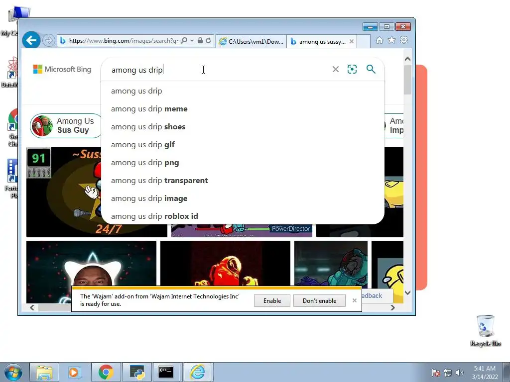Image resolution: width=510 pixels, height=382 pixels.
Task: Open the man with cat ears thumbnail
Action: 91,264
